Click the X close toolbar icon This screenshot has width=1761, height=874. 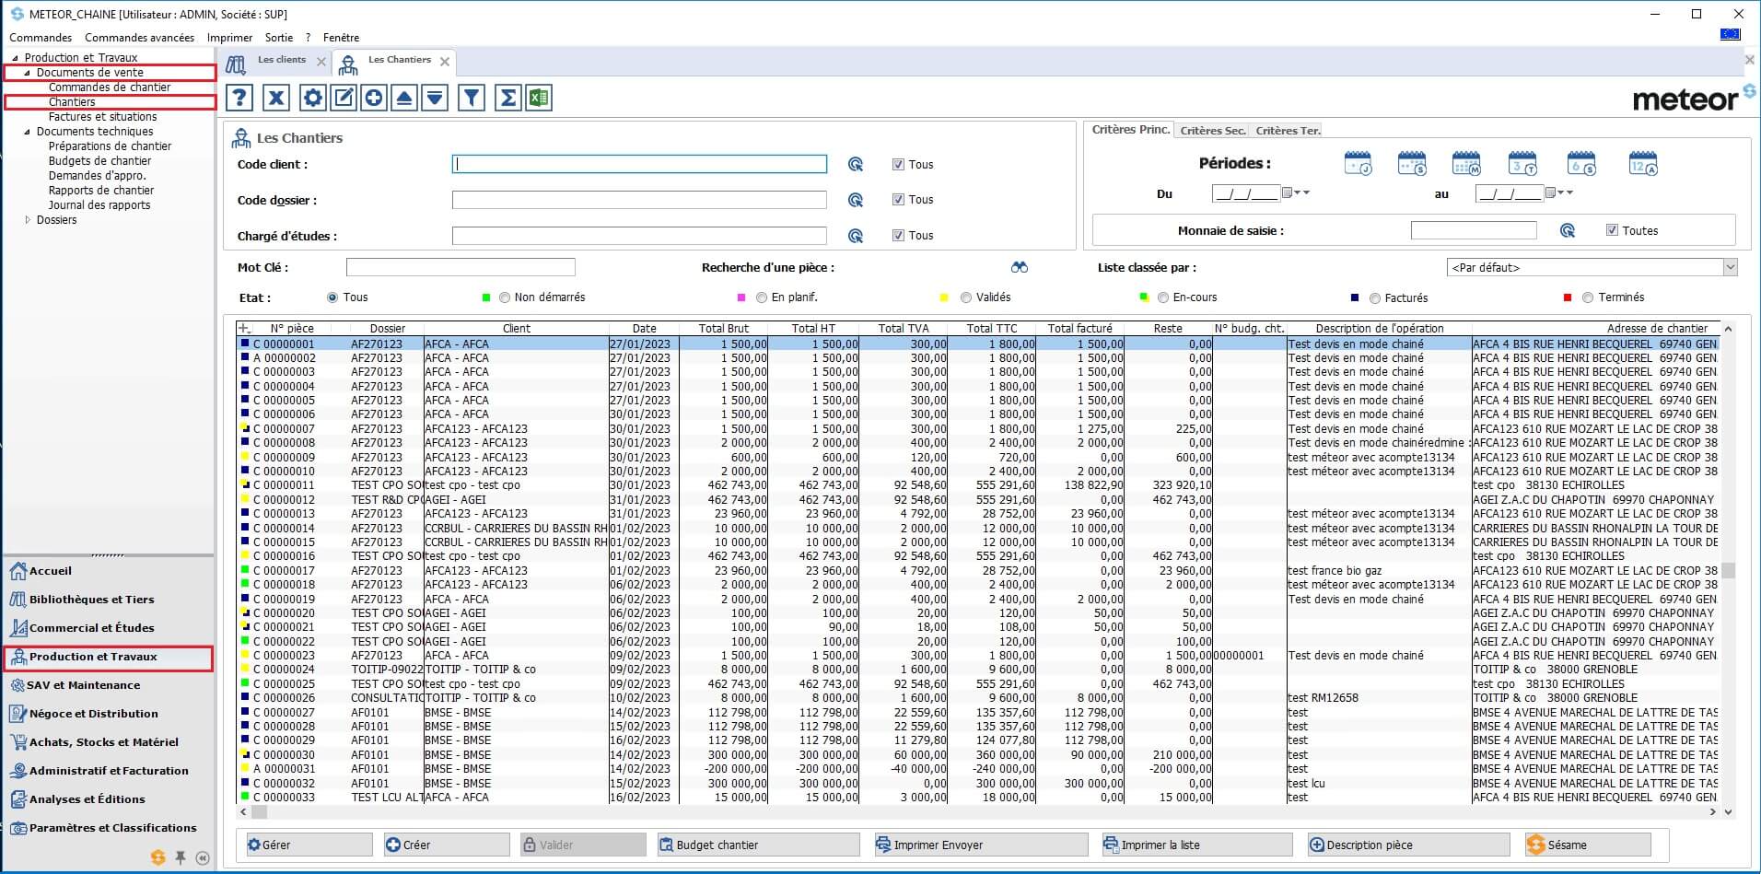click(x=276, y=98)
